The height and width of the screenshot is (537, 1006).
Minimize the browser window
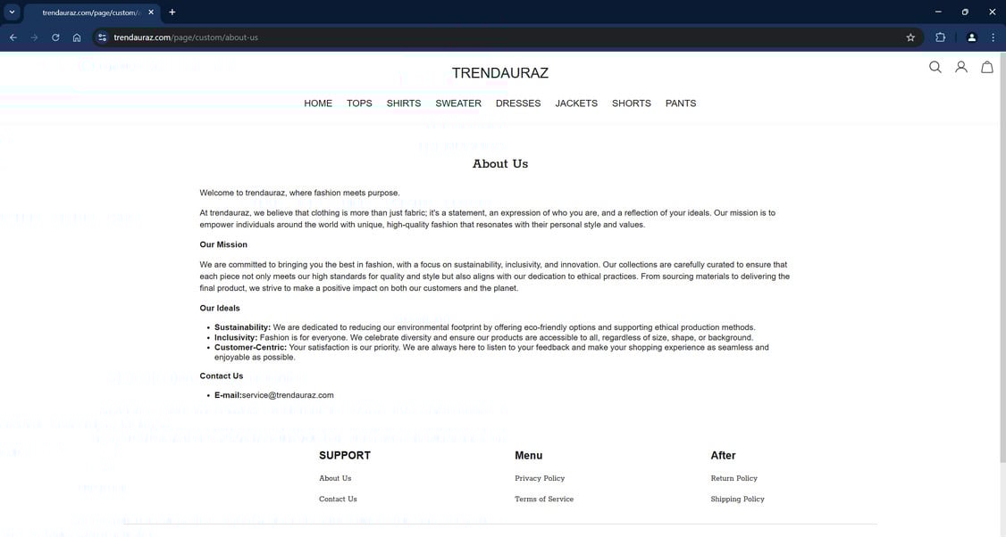(938, 12)
